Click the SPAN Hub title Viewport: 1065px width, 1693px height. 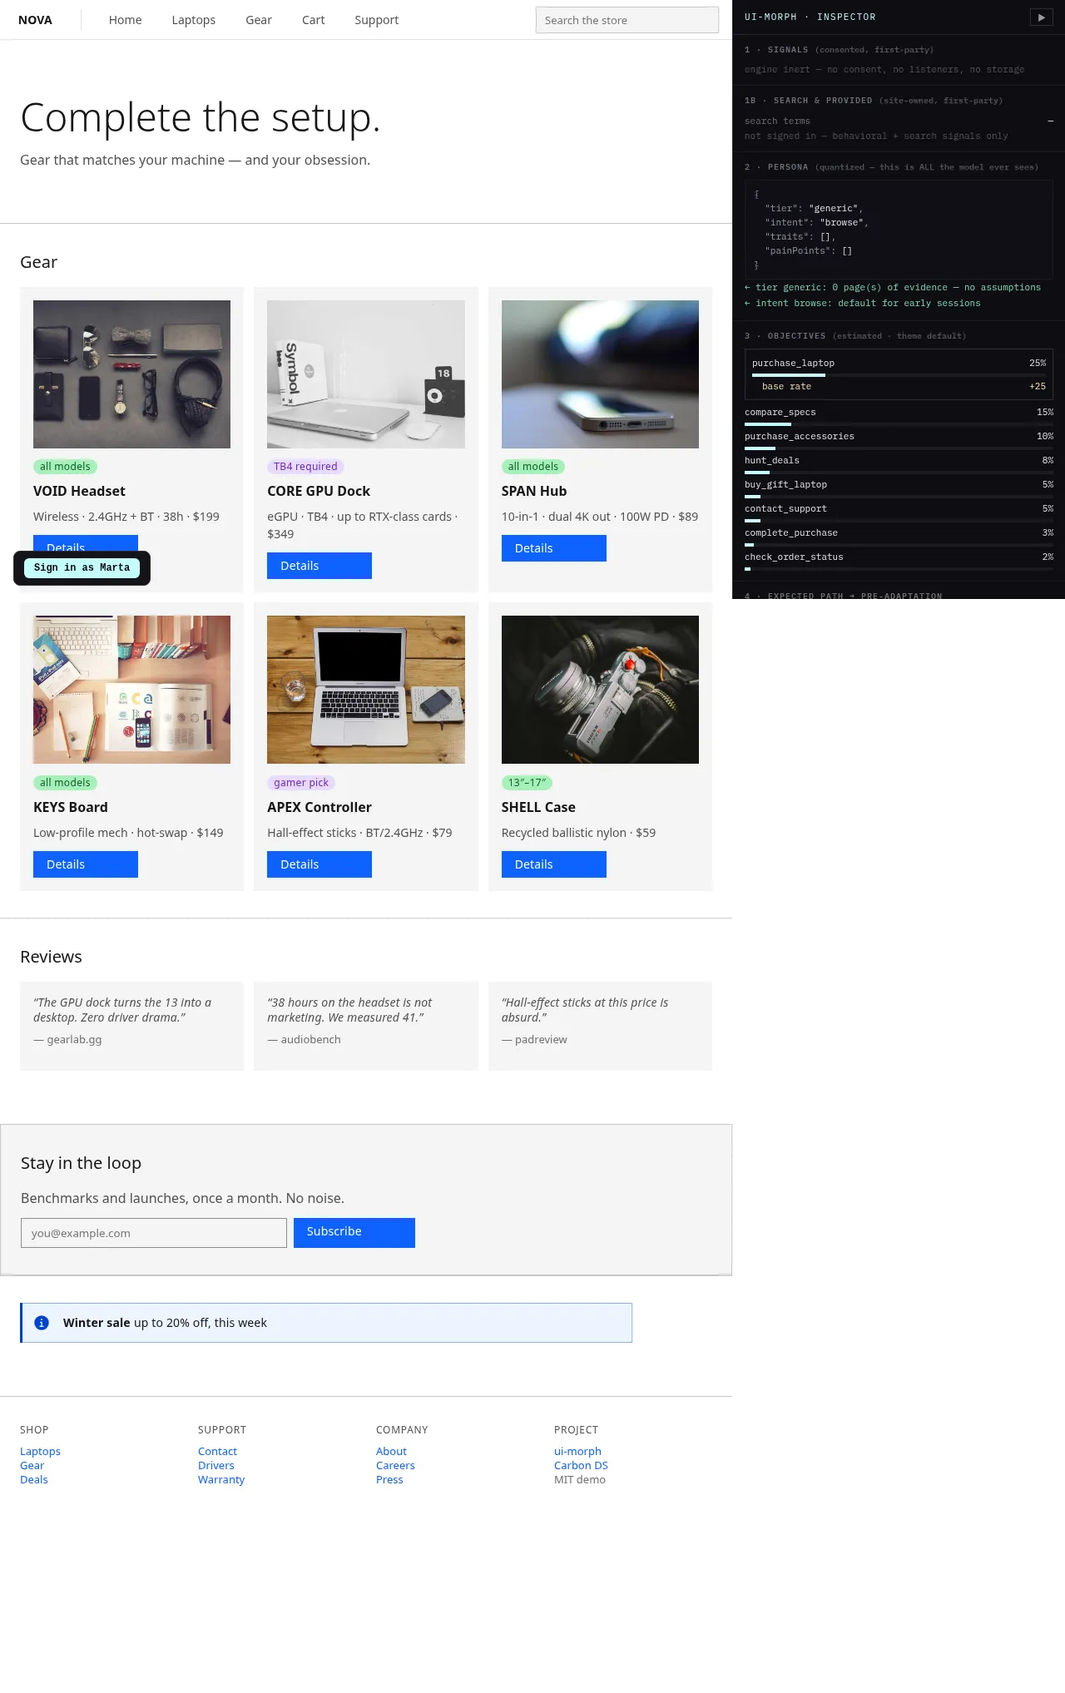click(534, 491)
